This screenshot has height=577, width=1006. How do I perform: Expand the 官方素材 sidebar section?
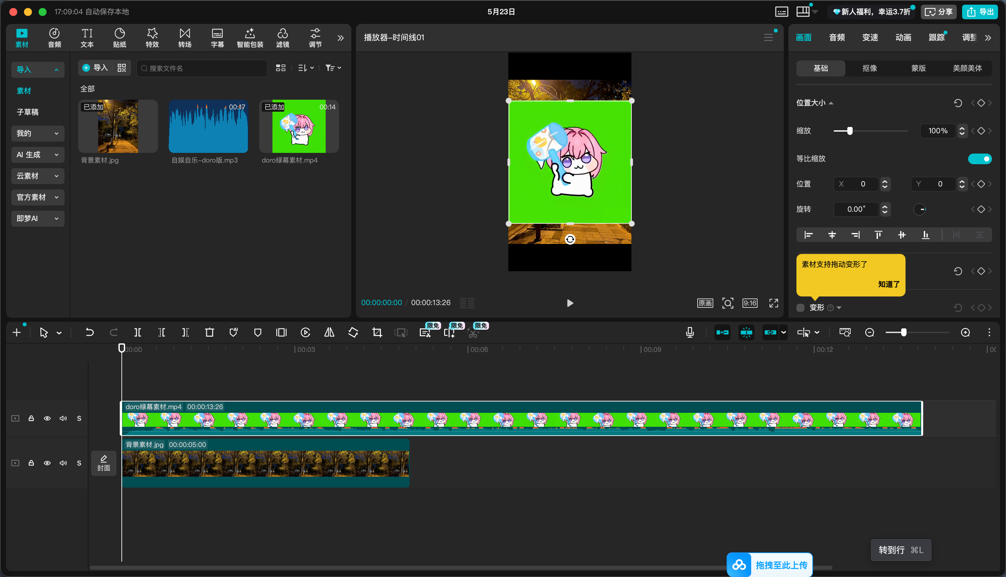38,197
